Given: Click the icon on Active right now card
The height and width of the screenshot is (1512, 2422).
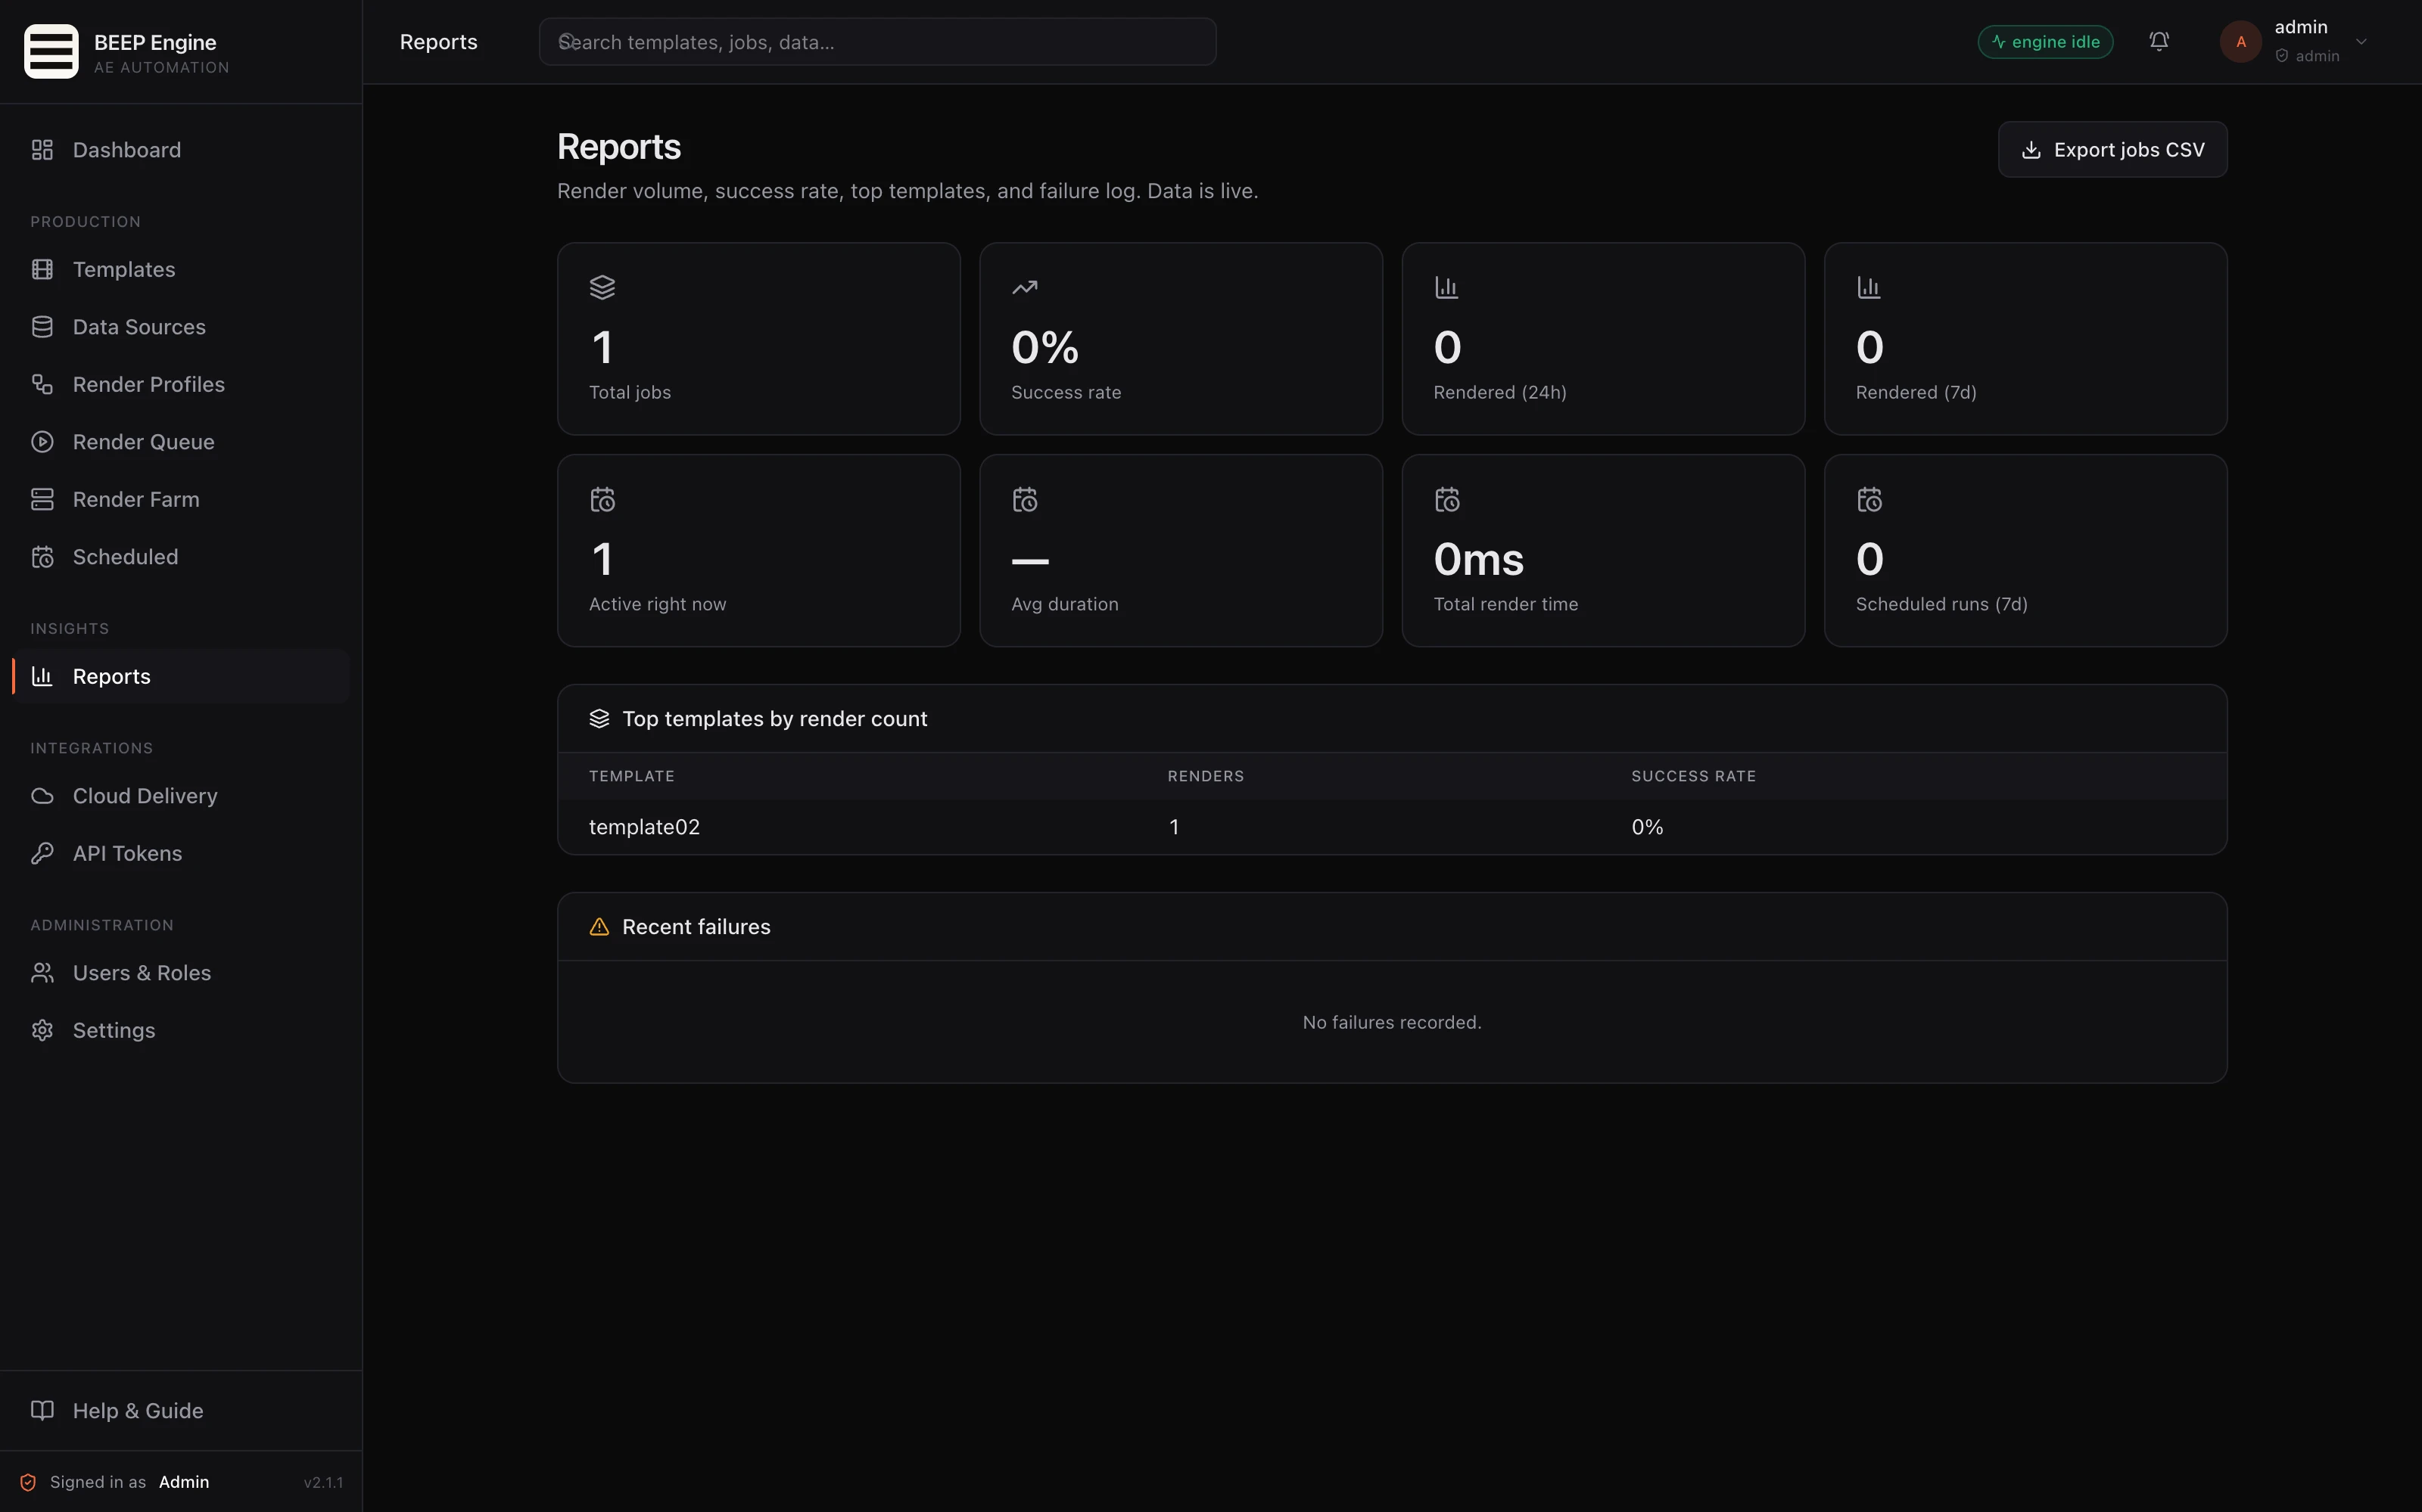Looking at the screenshot, I should pos(602,499).
